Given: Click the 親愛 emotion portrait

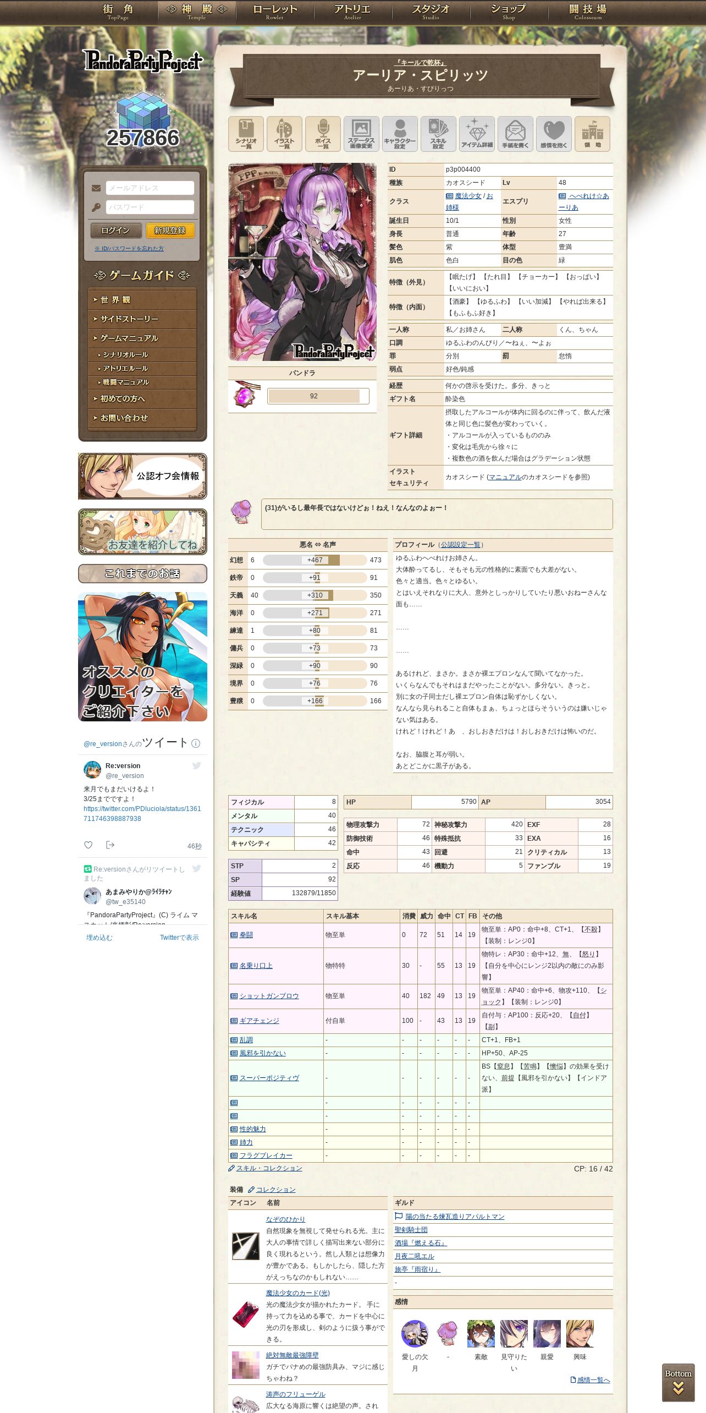Looking at the screenshot, I should click(547, 1333).
